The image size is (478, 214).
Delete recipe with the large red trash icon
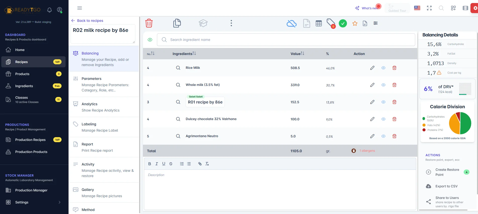[149, 23]
